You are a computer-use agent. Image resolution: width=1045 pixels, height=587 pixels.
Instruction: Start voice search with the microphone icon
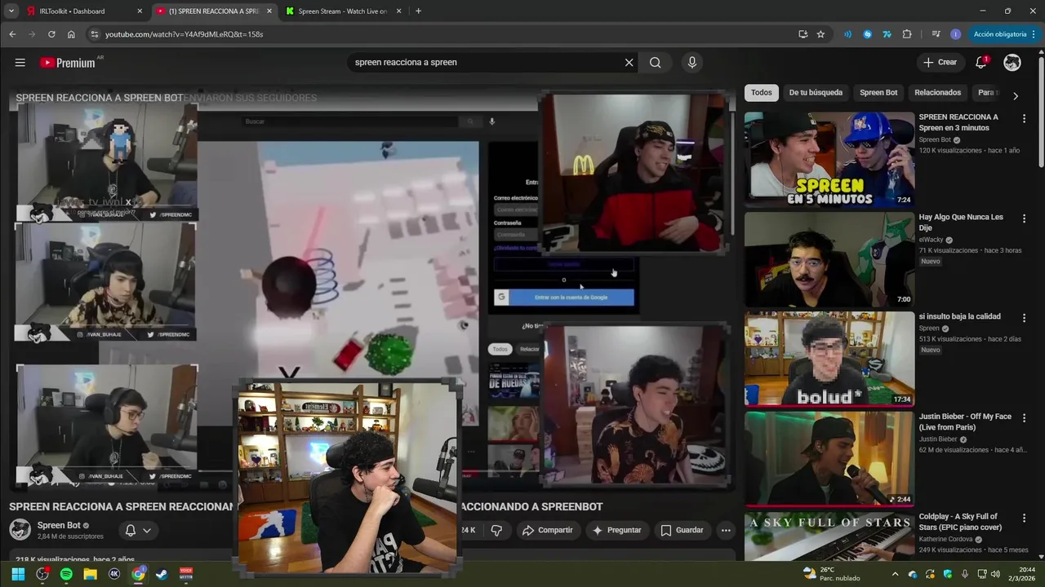click(692, 63)
